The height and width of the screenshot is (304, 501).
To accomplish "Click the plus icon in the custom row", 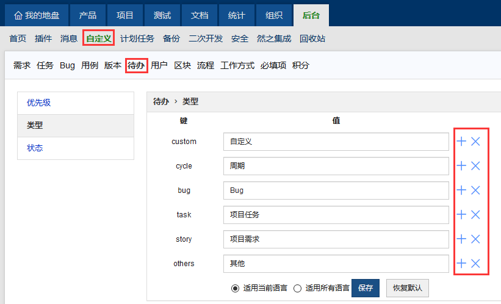I will [x=461, y=141].
